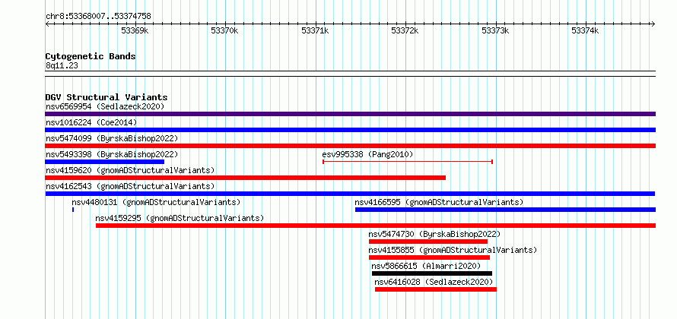This screenshot has width=677, height=319.
Task: Click the DGV Structural Variants track title
Action: click(106, 97)
